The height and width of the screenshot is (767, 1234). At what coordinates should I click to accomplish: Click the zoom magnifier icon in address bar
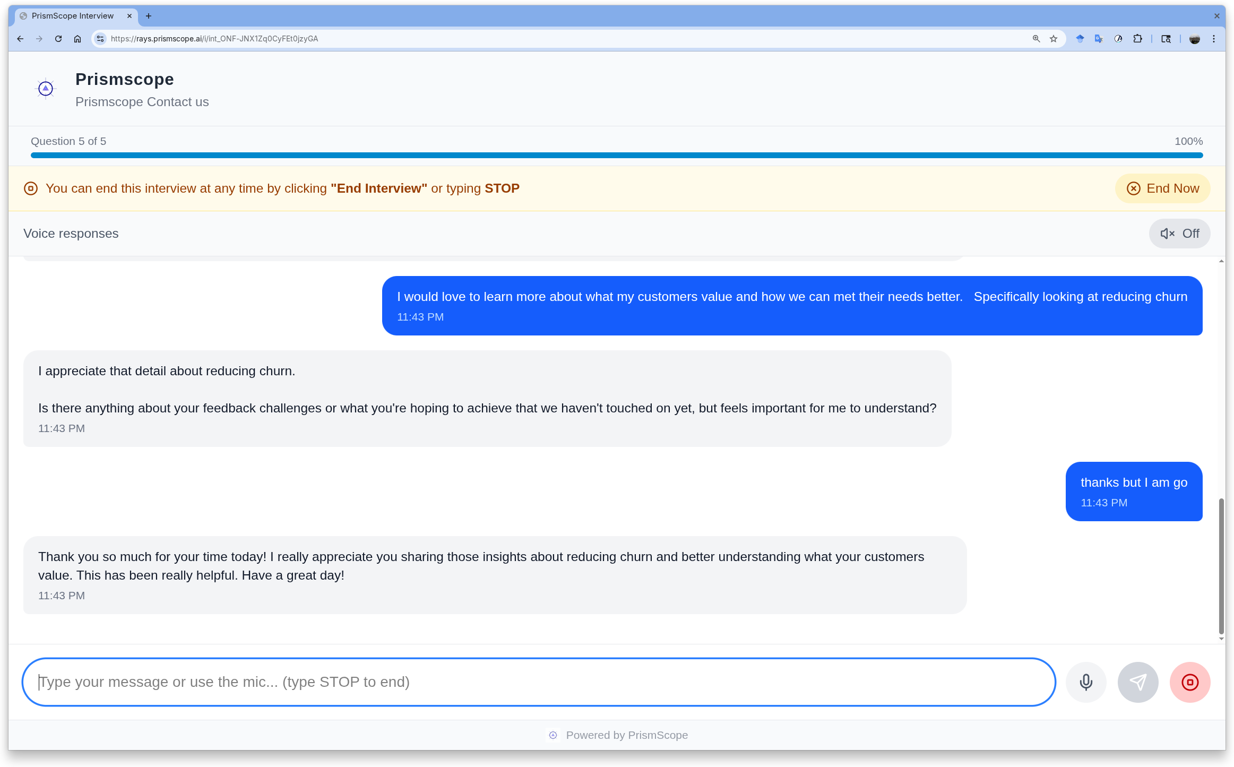1036,39
